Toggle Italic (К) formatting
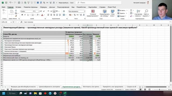 tap(25, 15)
